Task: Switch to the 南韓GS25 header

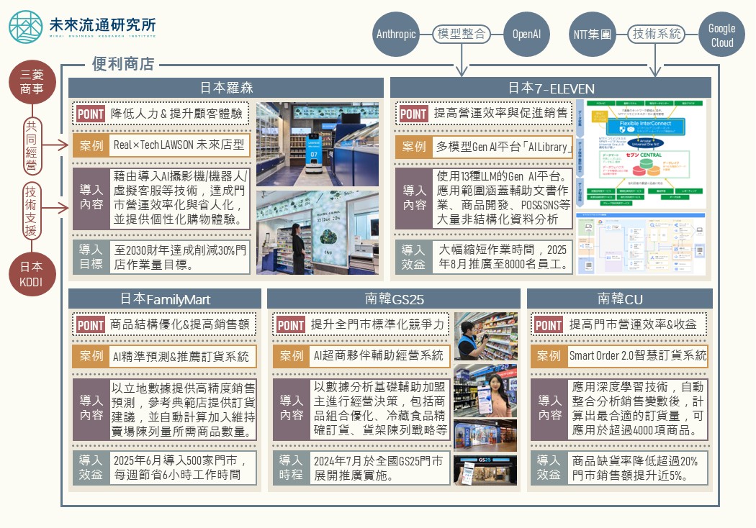Action: pos(393,299)
